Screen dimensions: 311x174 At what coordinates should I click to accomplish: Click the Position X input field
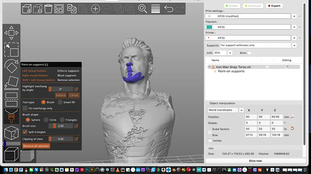[x=251, y=117]
